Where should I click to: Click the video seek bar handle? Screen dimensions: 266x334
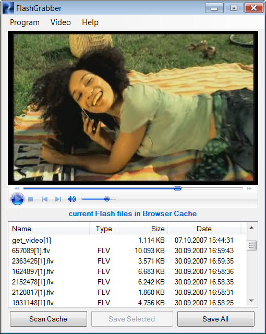(177, 188)
